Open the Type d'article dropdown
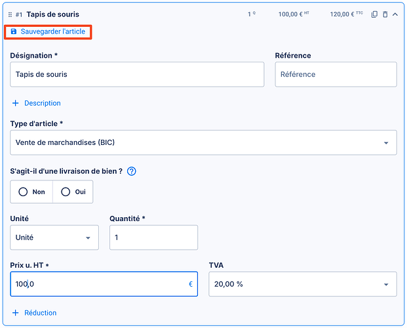This screenshot has width=407, height=328. (x=204, y=142)
